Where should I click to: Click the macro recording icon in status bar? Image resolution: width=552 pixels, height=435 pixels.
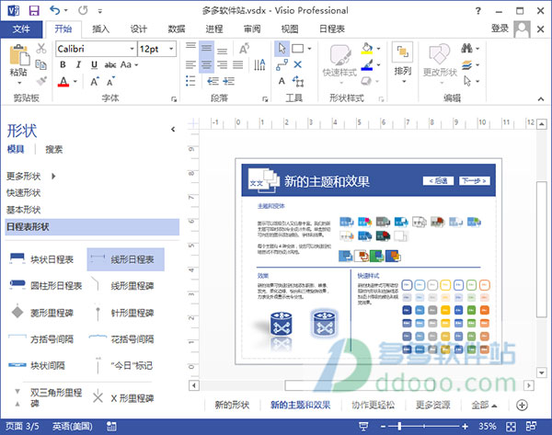[111, 427]
